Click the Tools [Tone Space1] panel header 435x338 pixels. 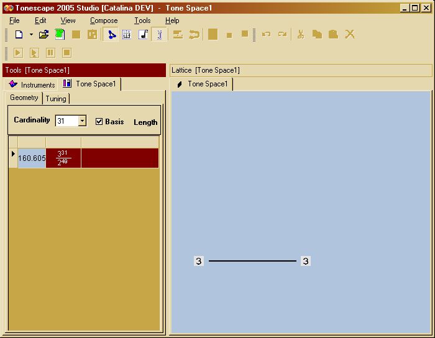(84, 70)
